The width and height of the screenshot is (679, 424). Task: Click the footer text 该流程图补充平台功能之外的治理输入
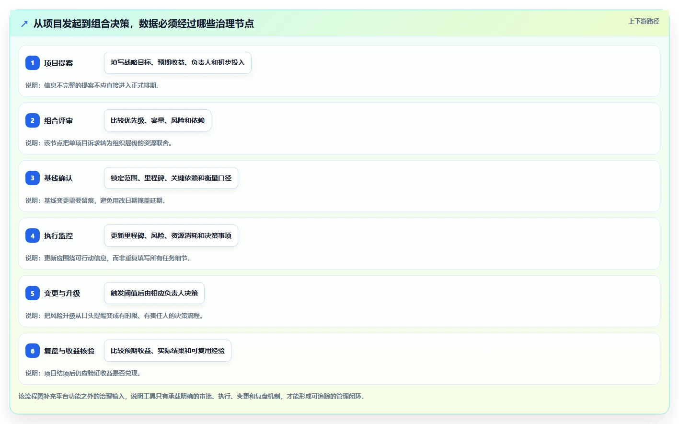[71, 396]
